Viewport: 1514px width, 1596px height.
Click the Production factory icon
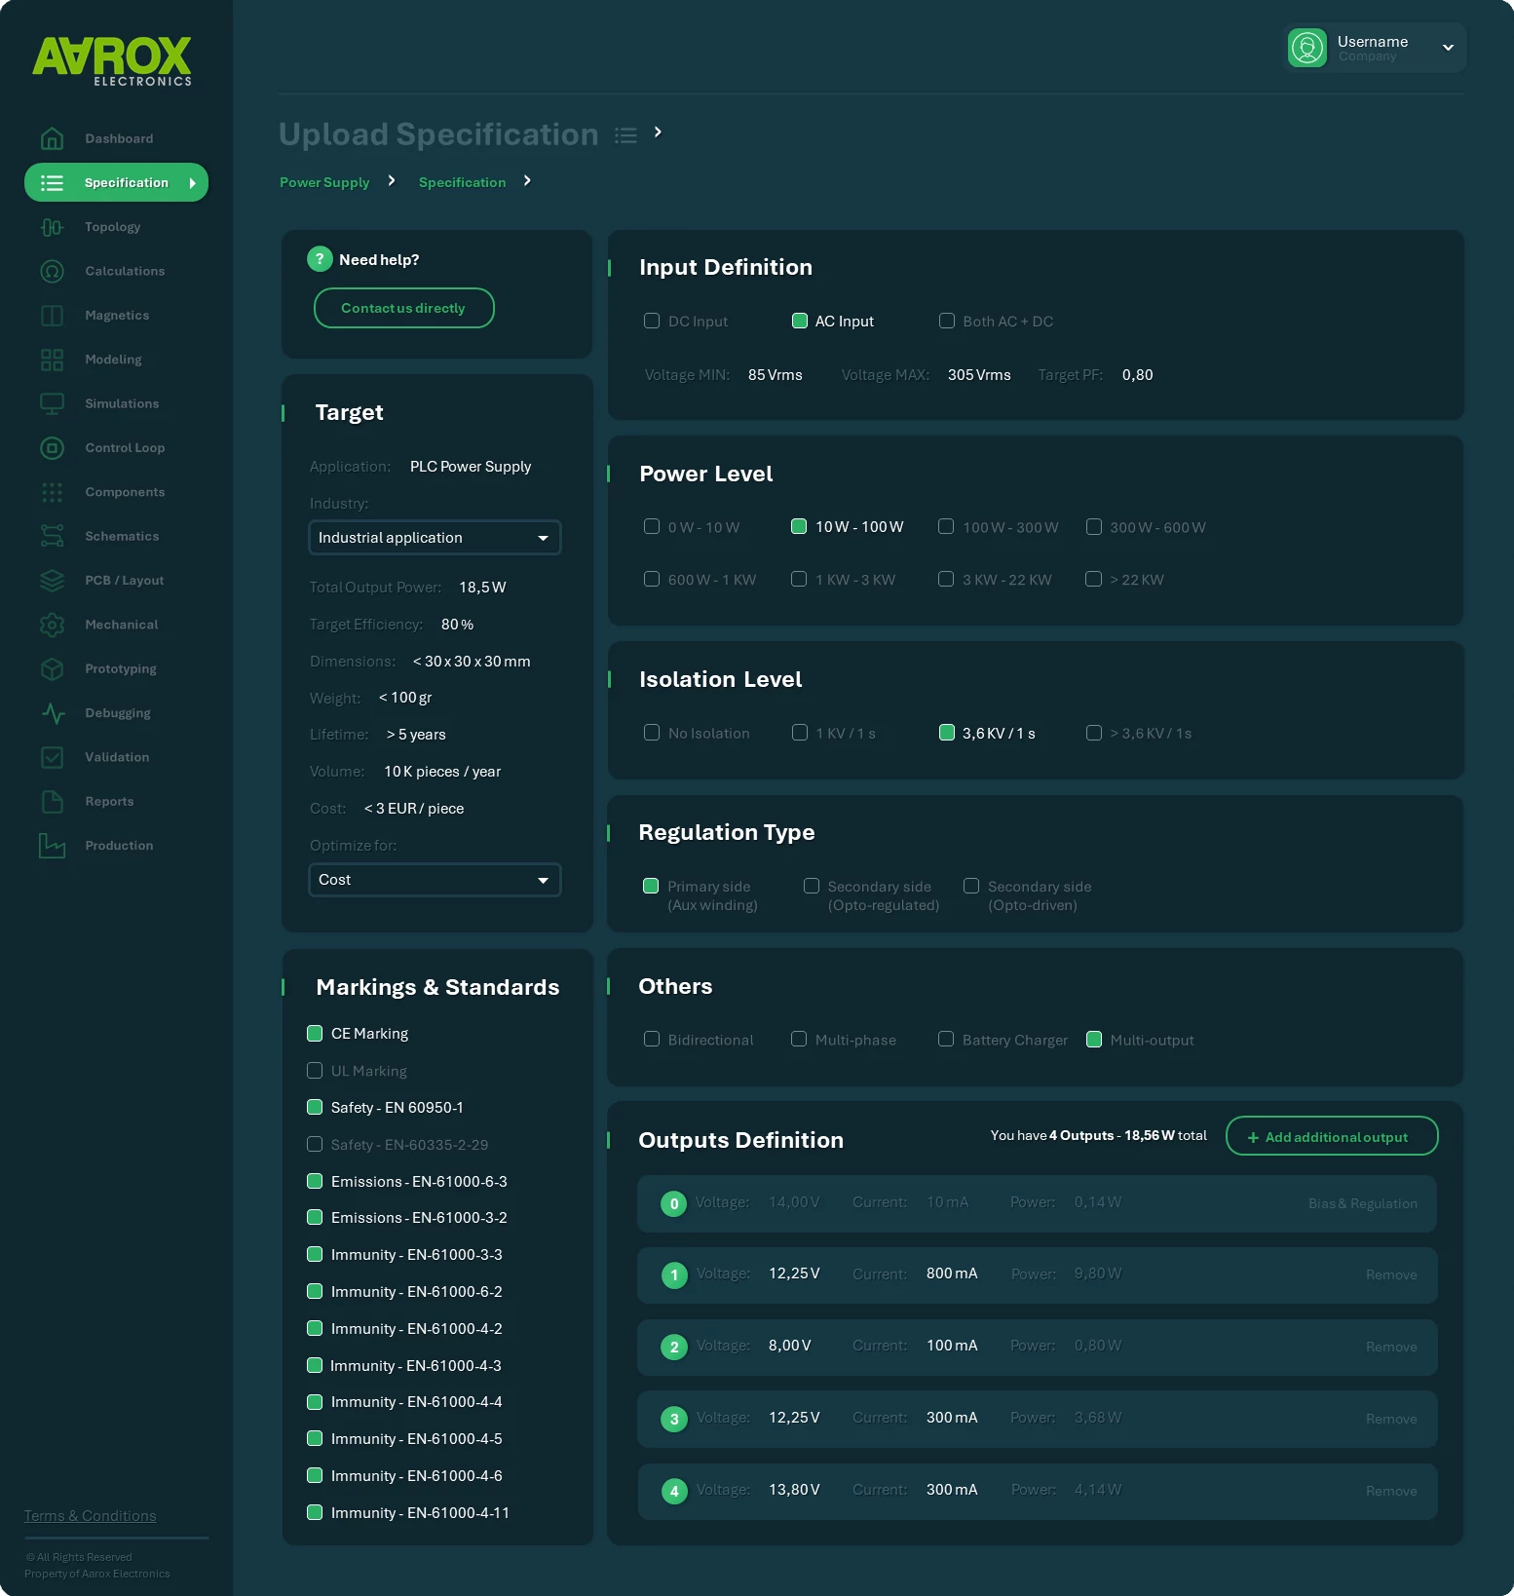[x=52, y=846]
